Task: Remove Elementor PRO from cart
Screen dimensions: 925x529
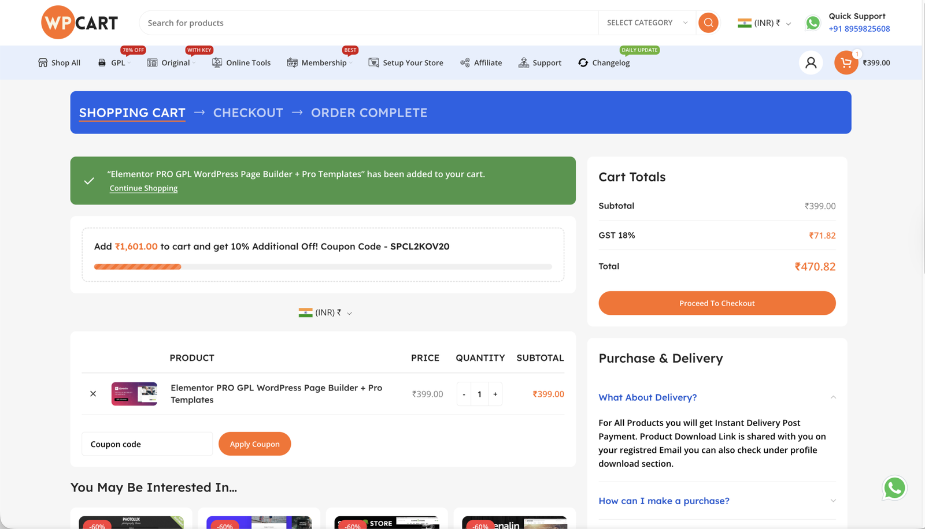Action: tap(93, 394)
